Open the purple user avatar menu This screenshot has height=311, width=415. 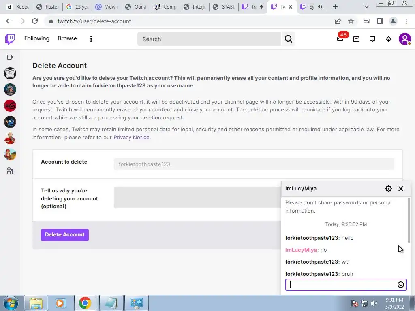[405, 39]
